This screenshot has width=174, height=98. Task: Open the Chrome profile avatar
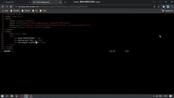[x=168, y=7]
